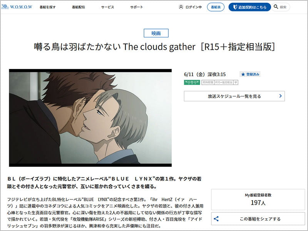Click the 検索 search input field
Viewport: 308px width, 231px height.
(281, 7)
